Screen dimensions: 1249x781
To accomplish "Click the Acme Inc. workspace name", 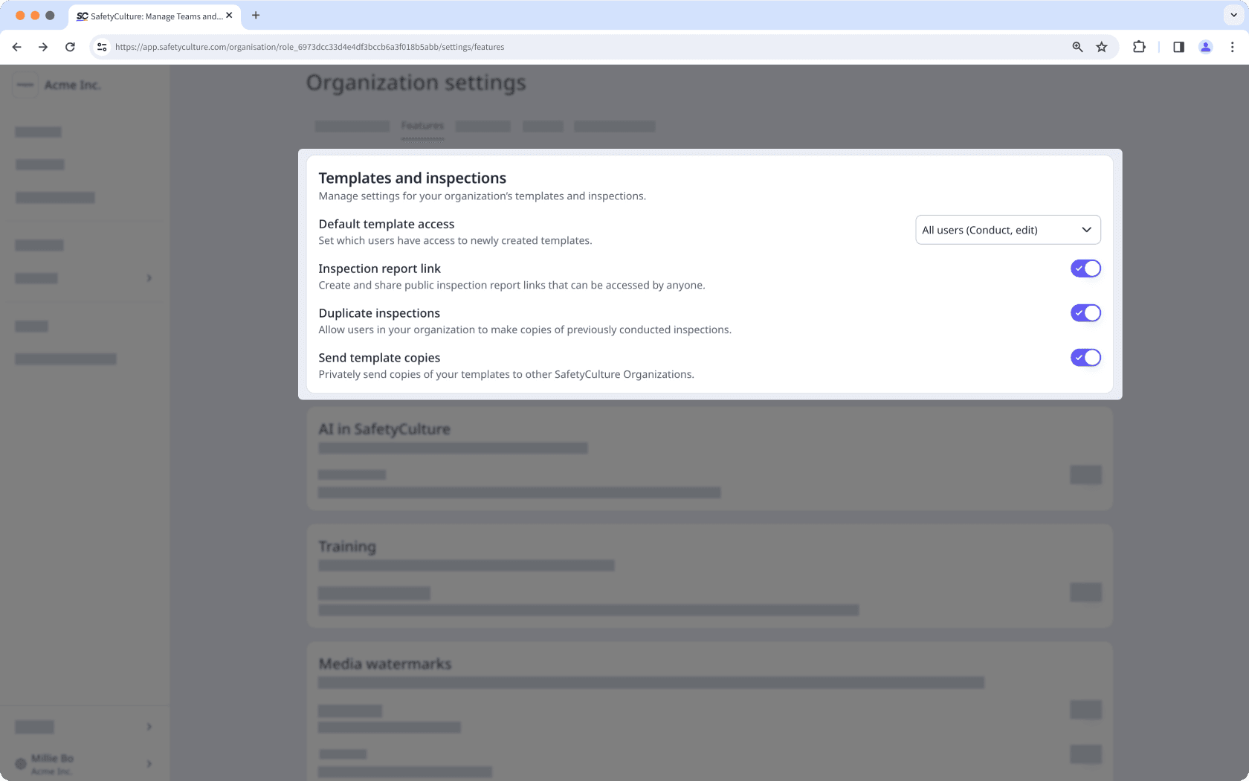I will coord(71,85).
